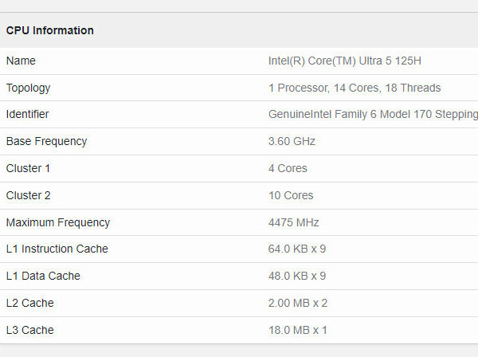
Task: Click the L3 Cache label
Action: click(30, 330)
